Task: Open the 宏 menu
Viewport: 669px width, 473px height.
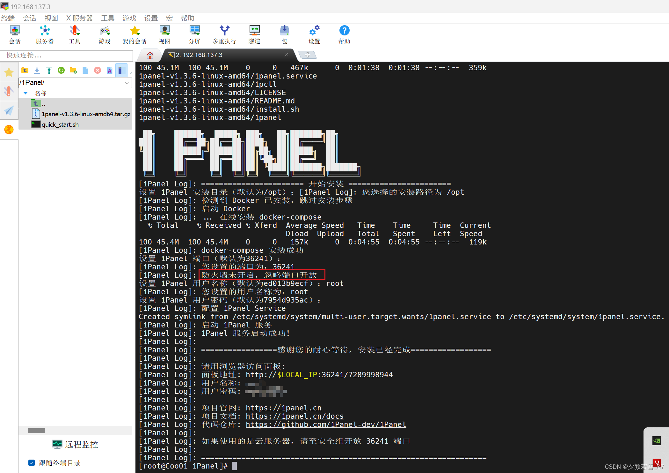Action: 169,18
